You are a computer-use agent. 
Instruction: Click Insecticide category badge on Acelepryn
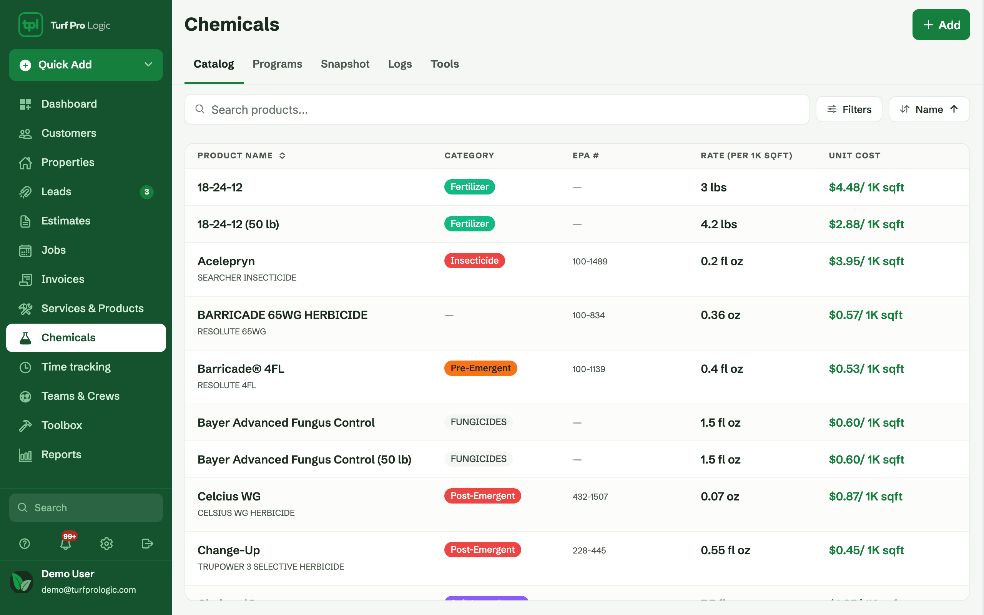point(474,261)
